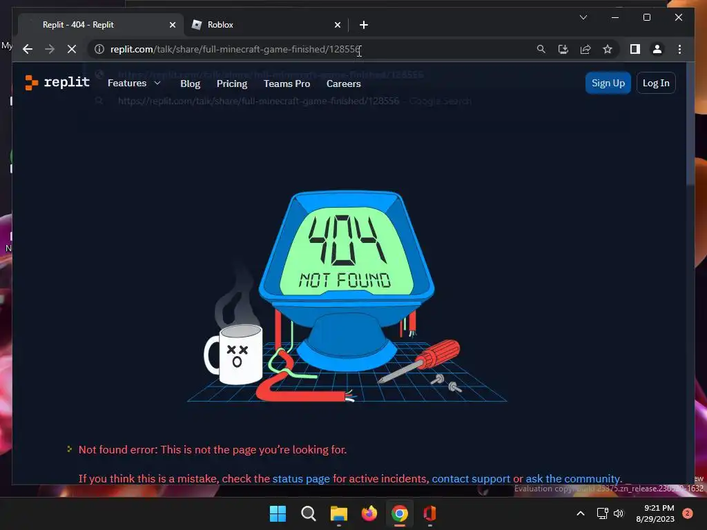Click the volume speaker icon
The width and height of the screenshot is (707, 530).
pyautogui.click(x=619, y=513)
